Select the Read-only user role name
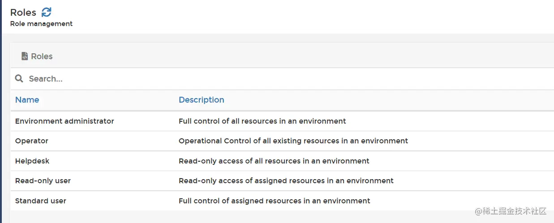Viewport: 554px width, 223px height. pyautogui.click(x=43, y=180)
